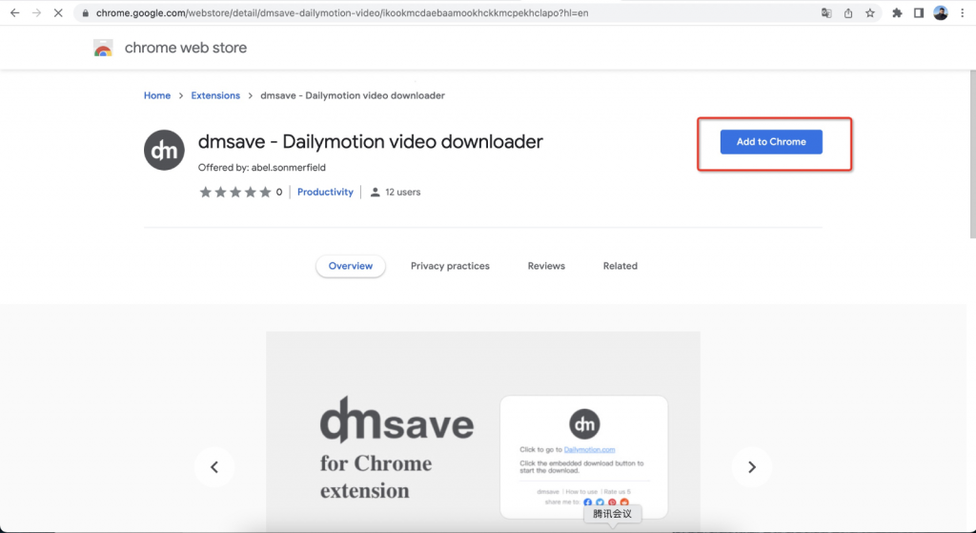The image size is (976, 533).
Task: Click the extension title heading
Action: (371, 141)
